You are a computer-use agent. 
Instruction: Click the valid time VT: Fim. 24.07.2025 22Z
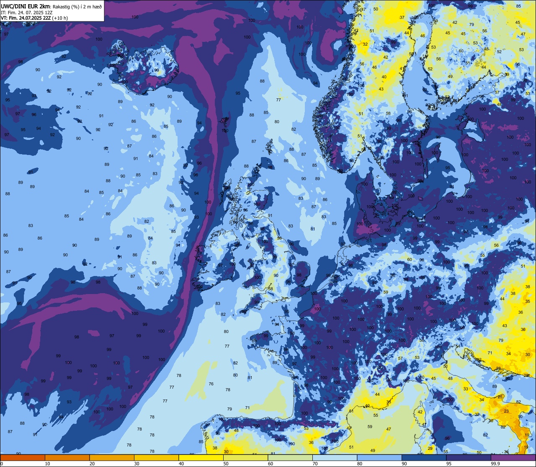pos(26,18)
